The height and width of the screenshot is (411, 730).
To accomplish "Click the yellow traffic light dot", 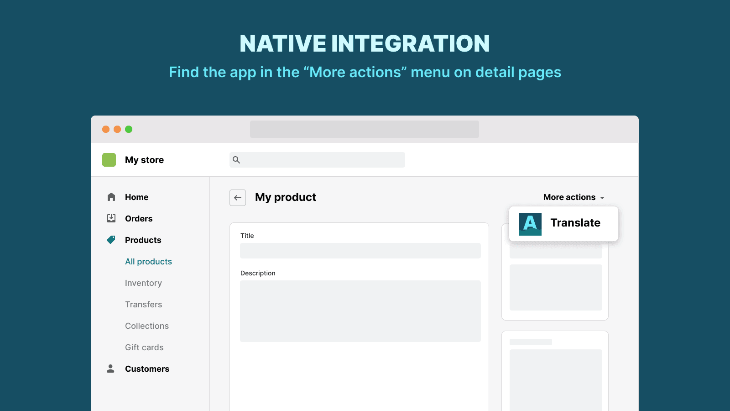I will click(x=117, y=129).
